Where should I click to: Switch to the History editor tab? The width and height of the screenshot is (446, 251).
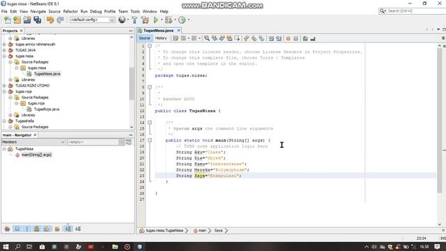point(161,38)
